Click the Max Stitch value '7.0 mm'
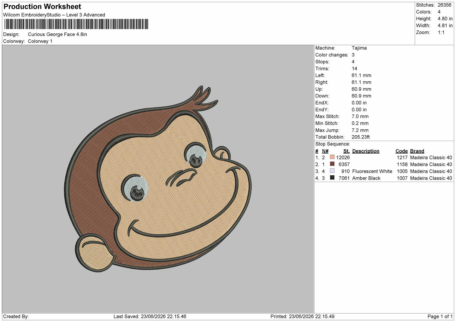This screenshot has height=322, width=456. coord(360,116)
